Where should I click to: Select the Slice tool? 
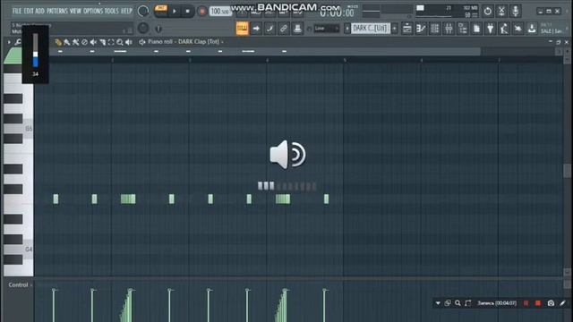[x=102, y=42]
